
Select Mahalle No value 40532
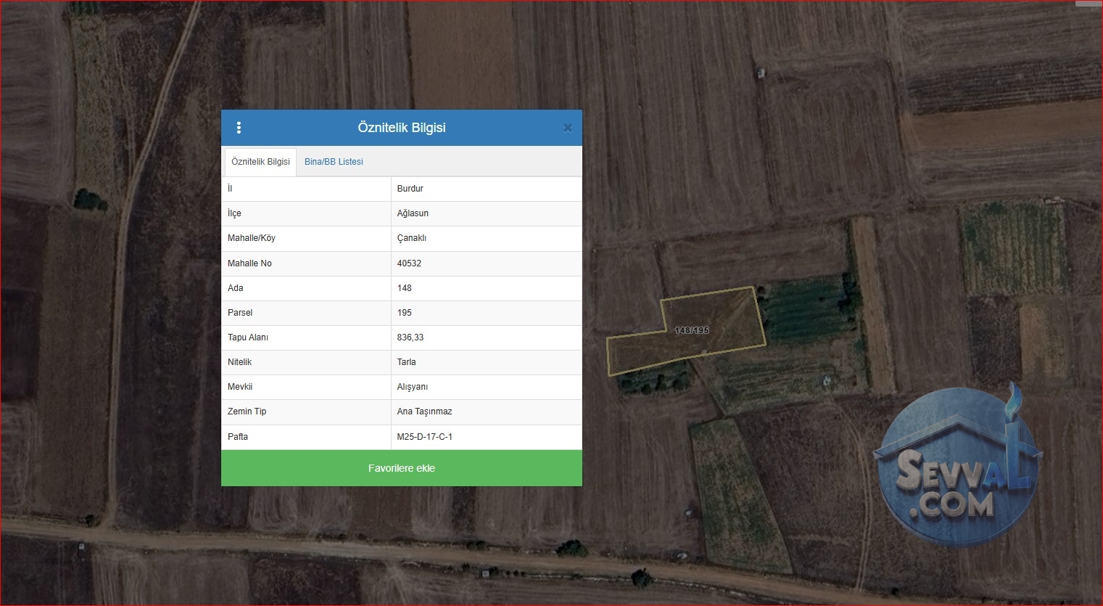409,263
